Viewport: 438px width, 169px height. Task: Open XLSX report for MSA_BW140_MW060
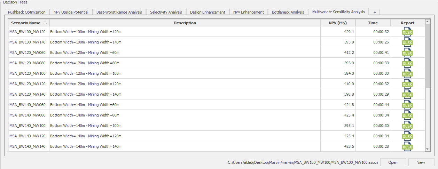click(407, 105)
